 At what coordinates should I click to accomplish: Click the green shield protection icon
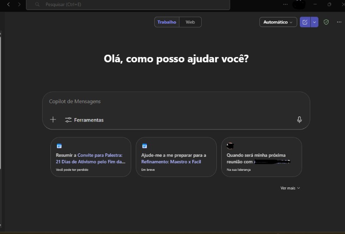(x=326, y=22)
